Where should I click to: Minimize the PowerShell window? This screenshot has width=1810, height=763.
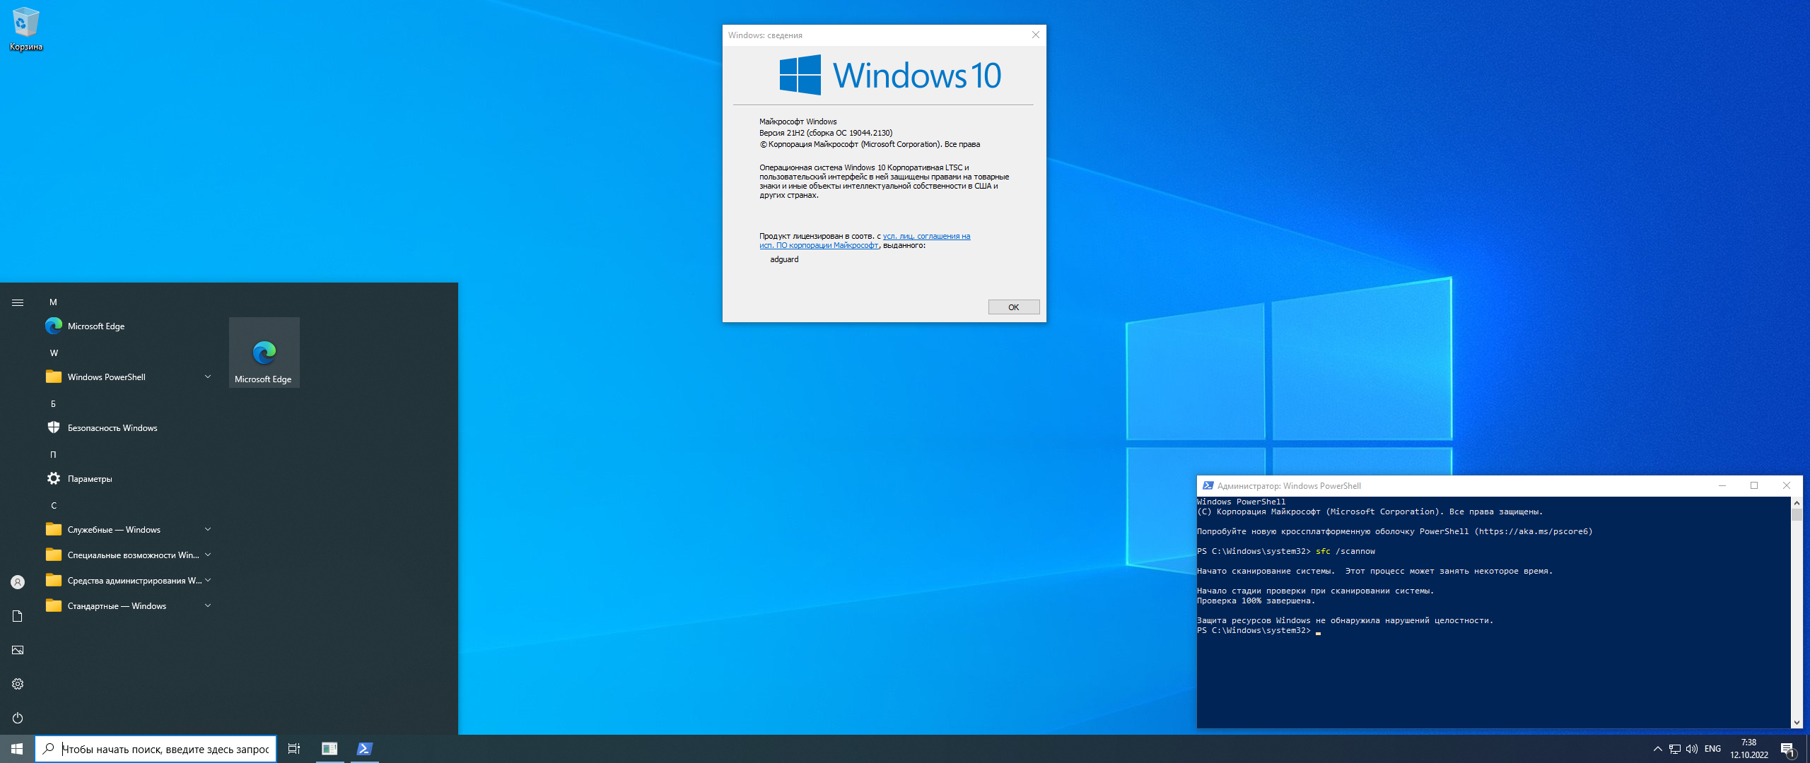point(1722,485)
